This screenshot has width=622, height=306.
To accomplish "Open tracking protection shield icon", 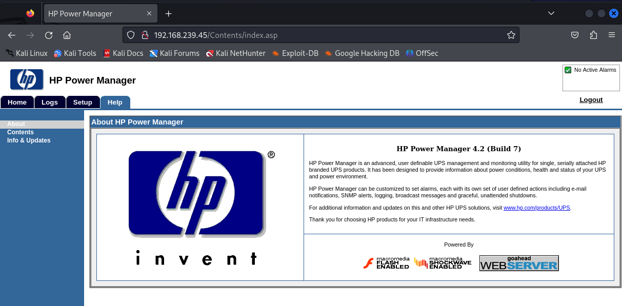I will click(x=131, y=35).
